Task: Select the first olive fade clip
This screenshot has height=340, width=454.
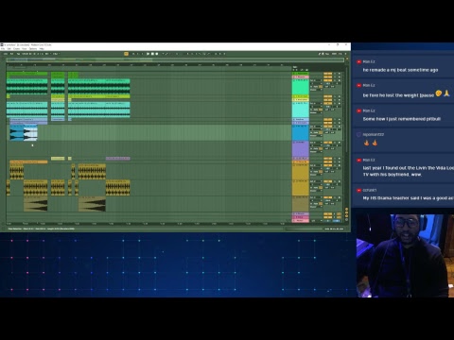Action: pos(36,204)
